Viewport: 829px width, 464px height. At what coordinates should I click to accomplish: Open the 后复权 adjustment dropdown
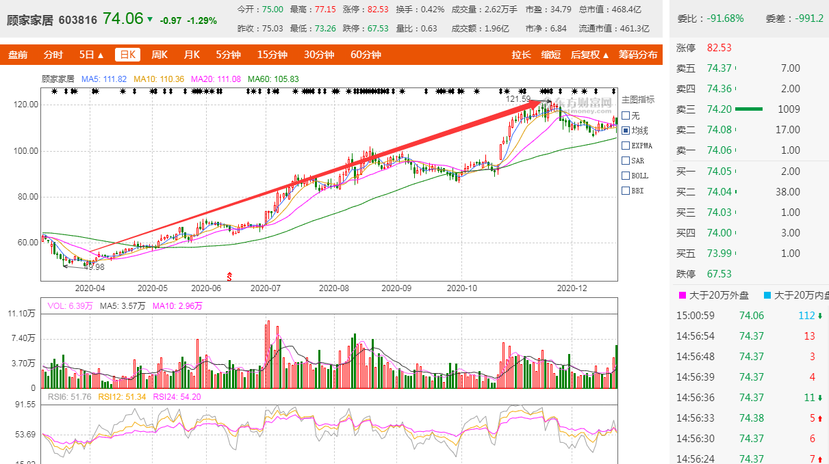tap(589, 55)
